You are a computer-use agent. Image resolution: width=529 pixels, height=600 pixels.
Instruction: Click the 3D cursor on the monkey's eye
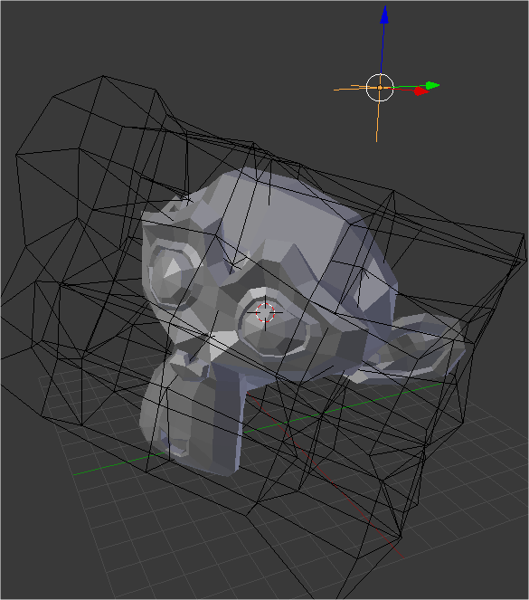click(265, 312)
